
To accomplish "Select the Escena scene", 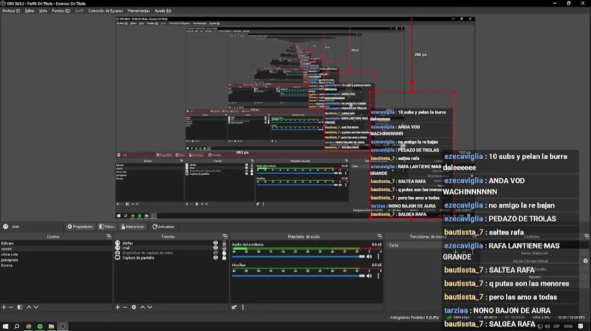I will 56,265.
